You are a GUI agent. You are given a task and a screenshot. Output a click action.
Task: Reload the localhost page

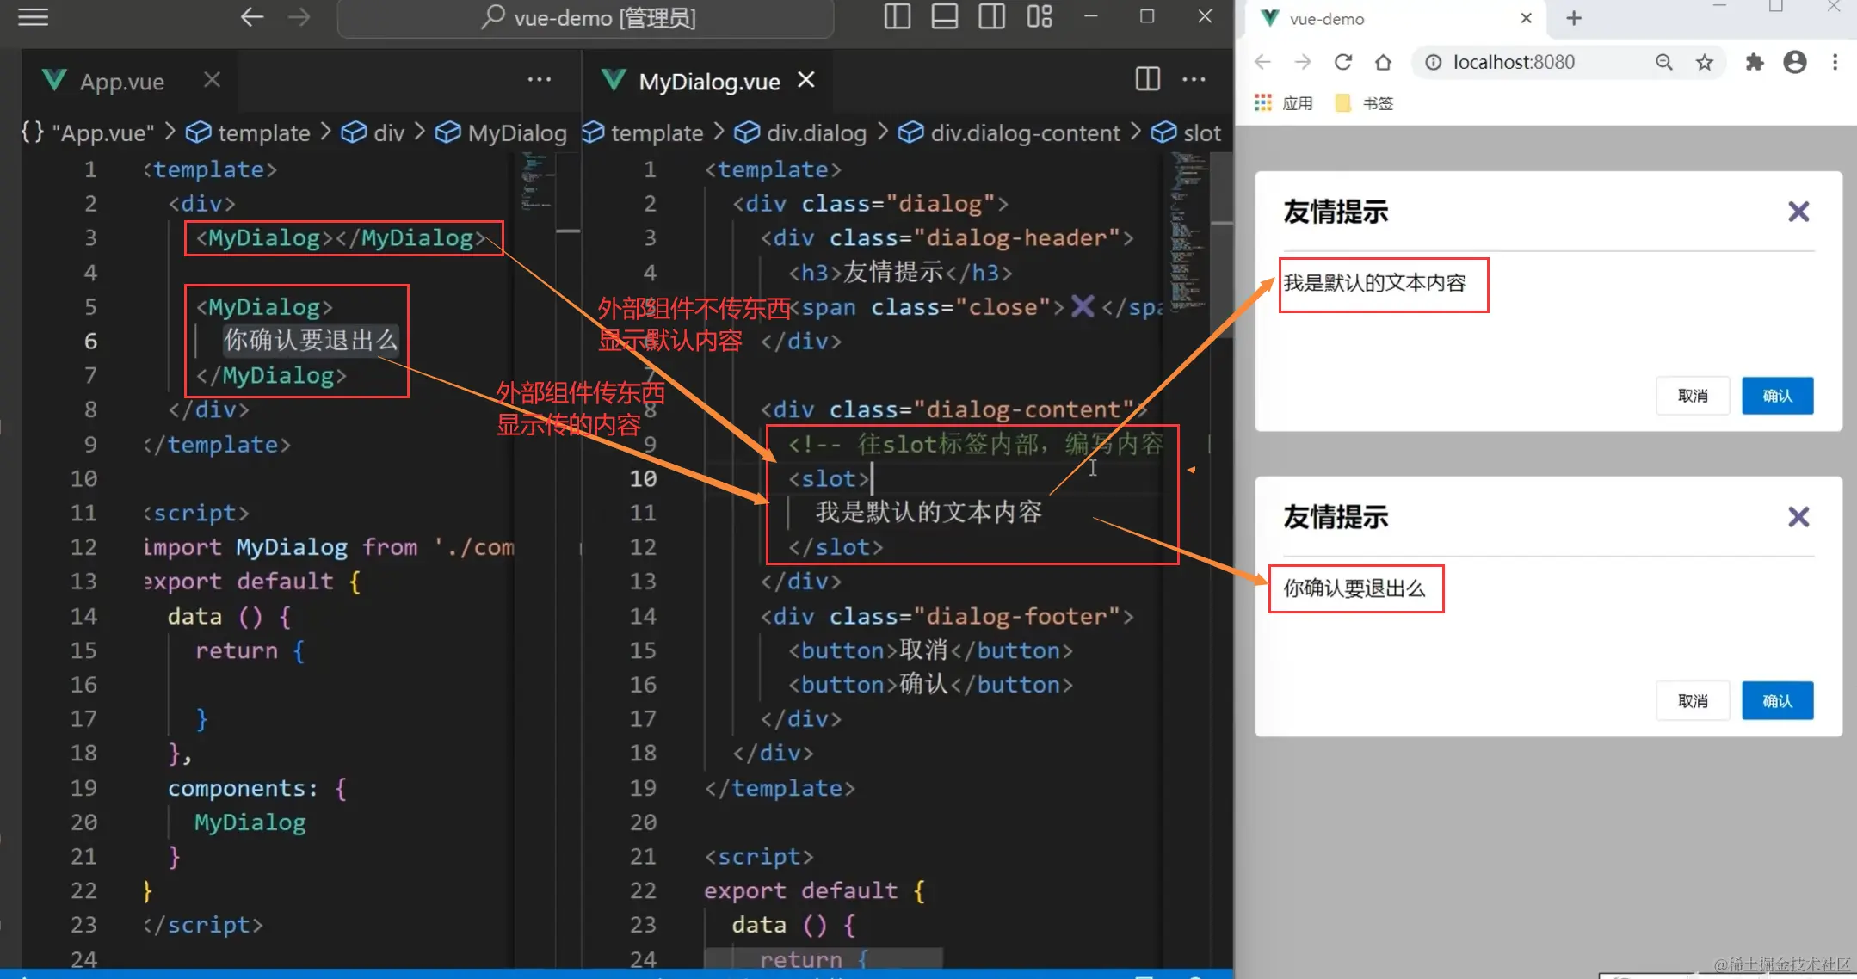[x=1343, y=62]
